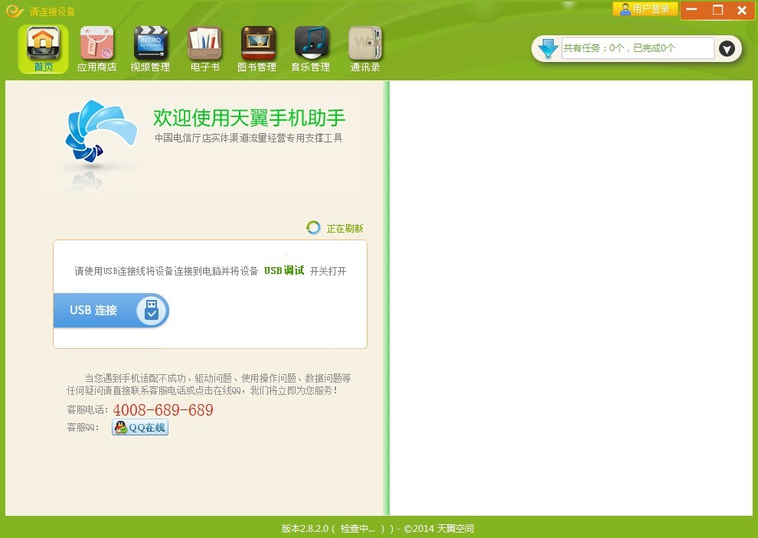Click the QQ在线 customer service button
The image size is (758, 538).
(140, 427)
